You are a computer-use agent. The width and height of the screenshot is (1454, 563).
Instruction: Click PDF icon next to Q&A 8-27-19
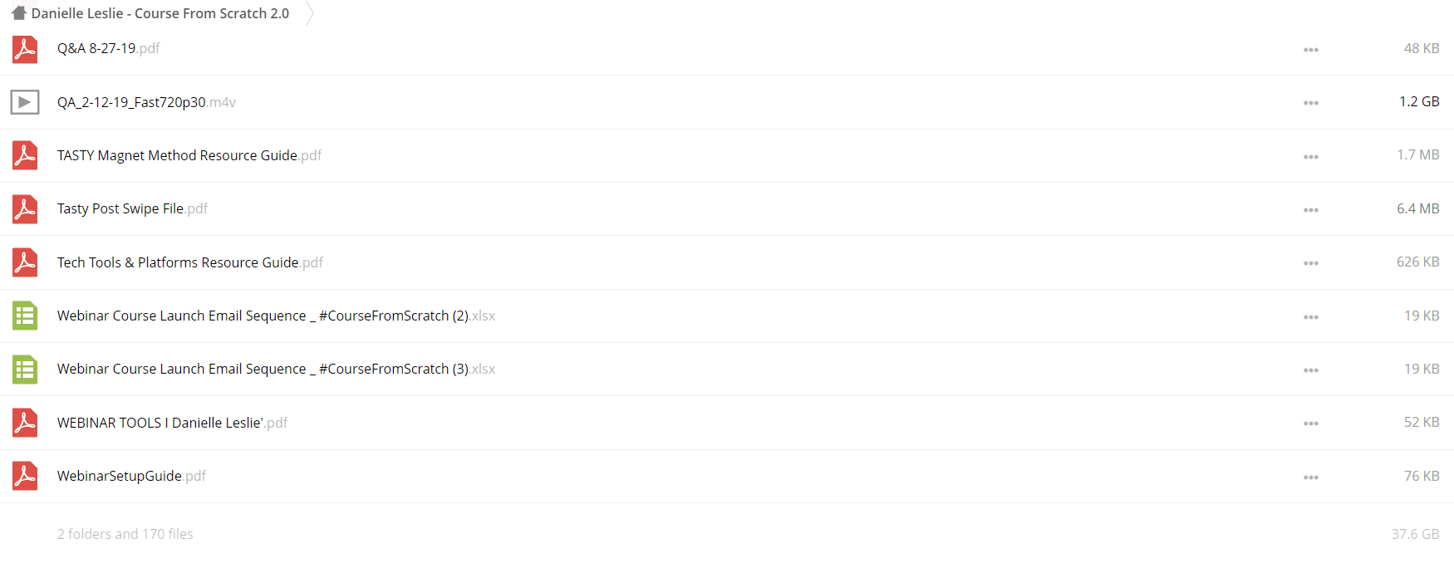[25, 49]
